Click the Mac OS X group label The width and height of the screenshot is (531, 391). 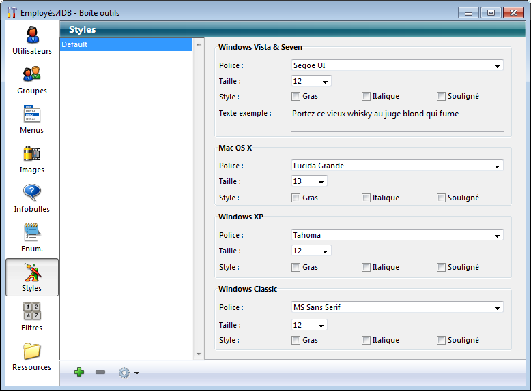235,148
